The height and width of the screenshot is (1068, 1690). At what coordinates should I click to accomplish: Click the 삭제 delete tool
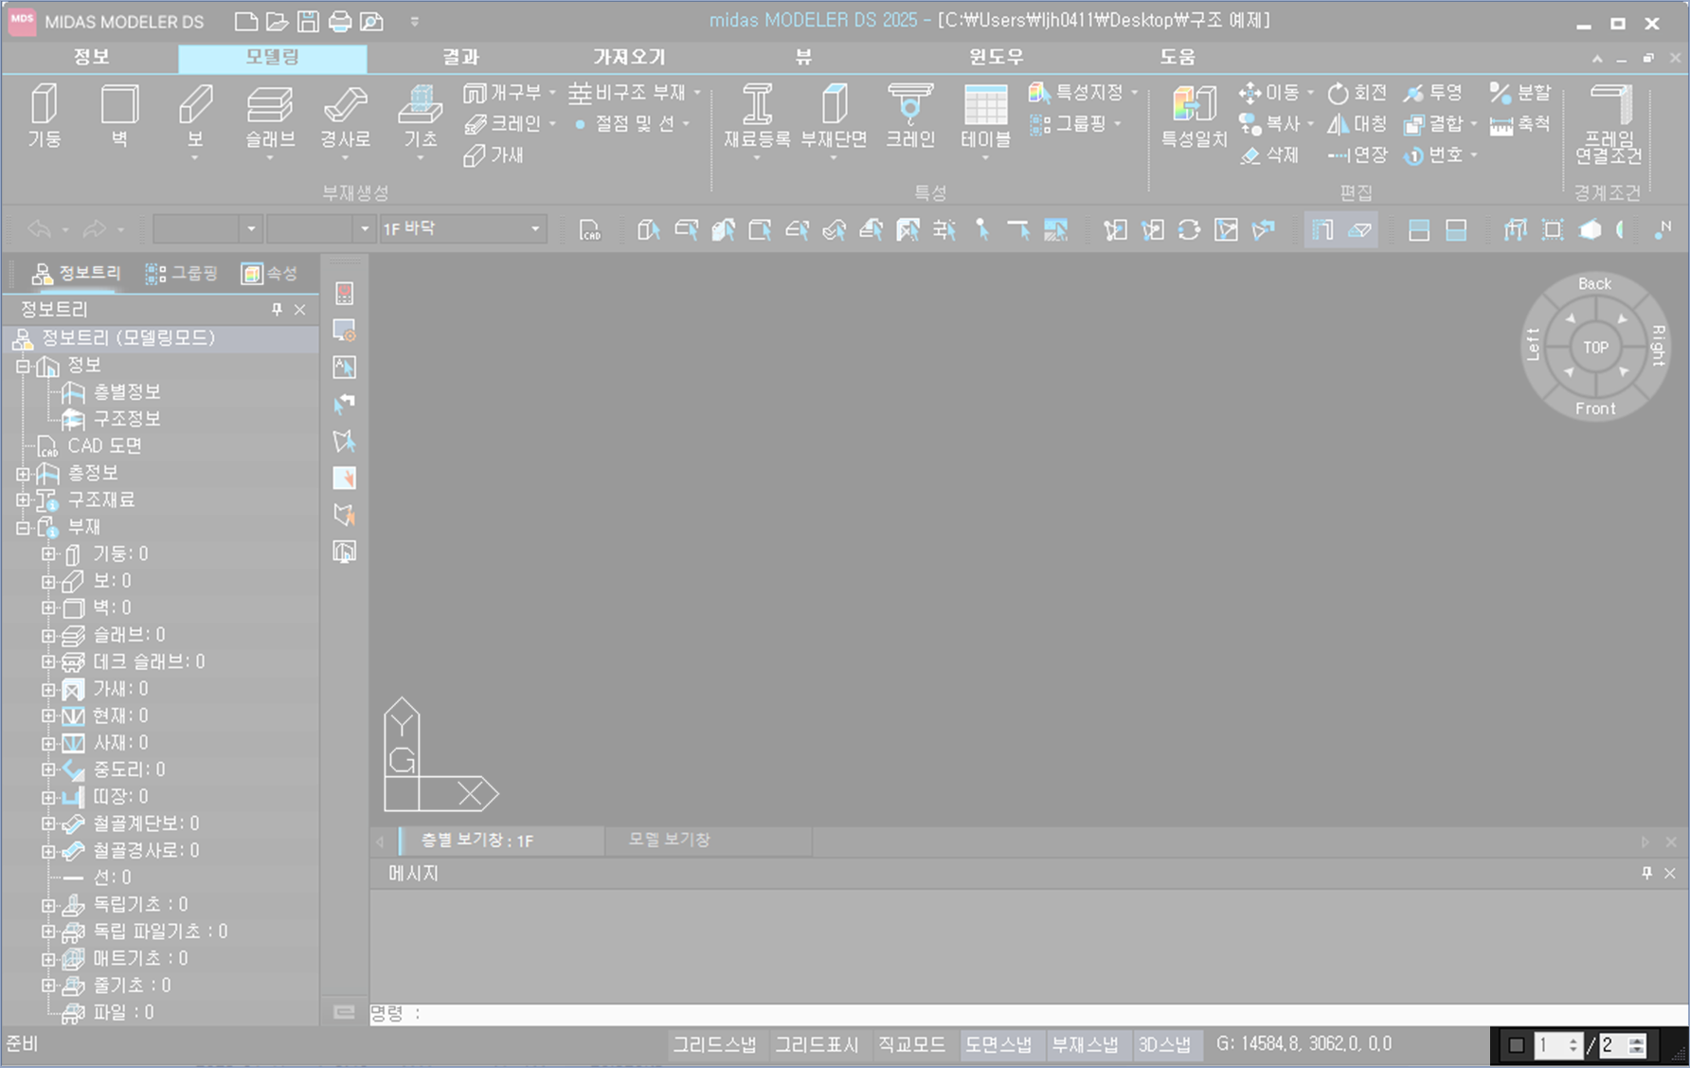pyautogui.click(x=1270, y=155)
